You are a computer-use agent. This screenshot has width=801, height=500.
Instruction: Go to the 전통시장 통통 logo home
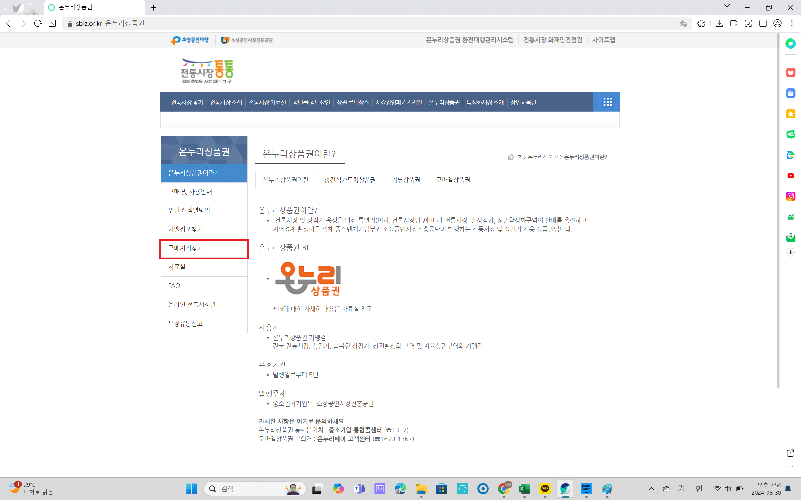pyautogui.click(x=207, y=71)
